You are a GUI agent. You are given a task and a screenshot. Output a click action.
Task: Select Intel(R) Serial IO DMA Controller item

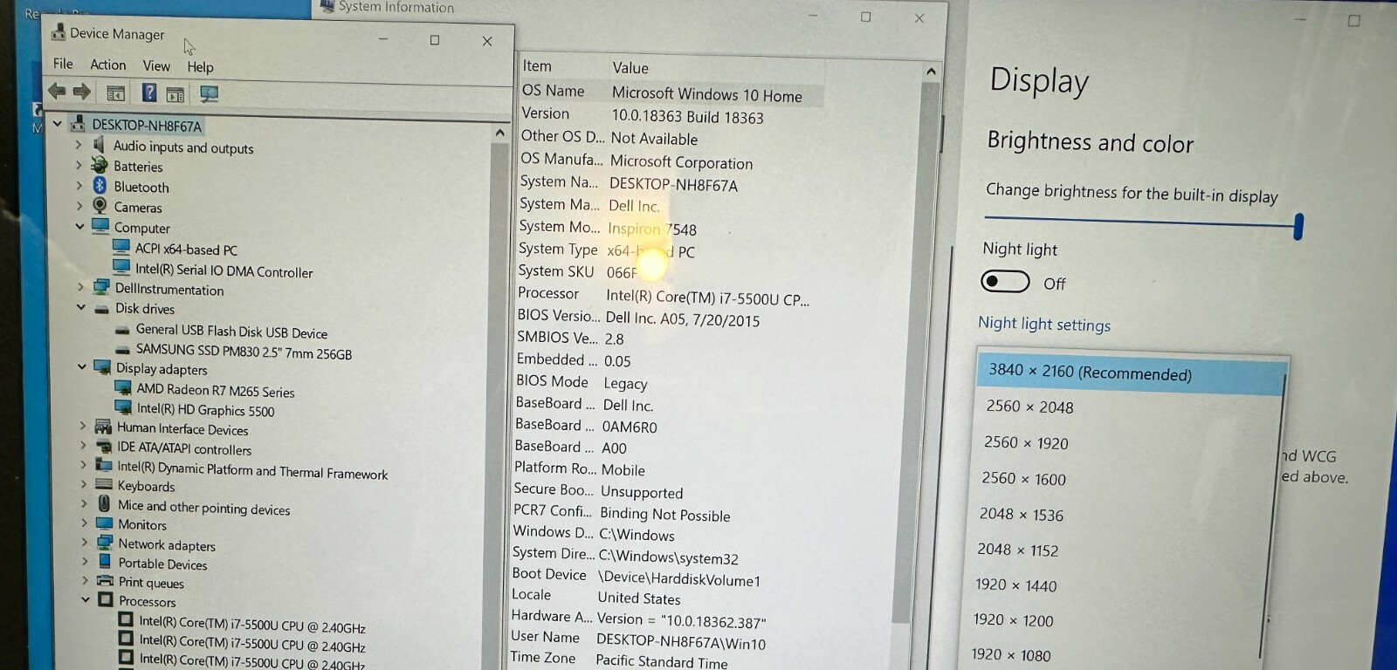(224, 271)
